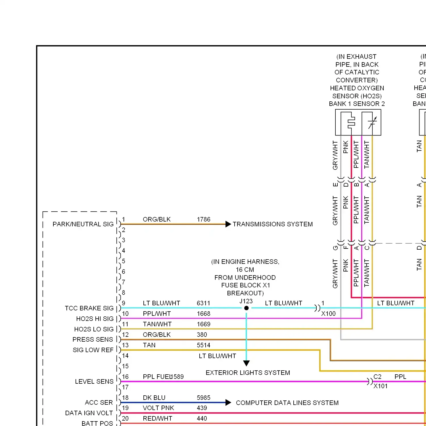Viewport: 426px width, 426px height.
Task: Click the RED/WHT wire color label
Action: pyautogui.click(x=158, y=419)
